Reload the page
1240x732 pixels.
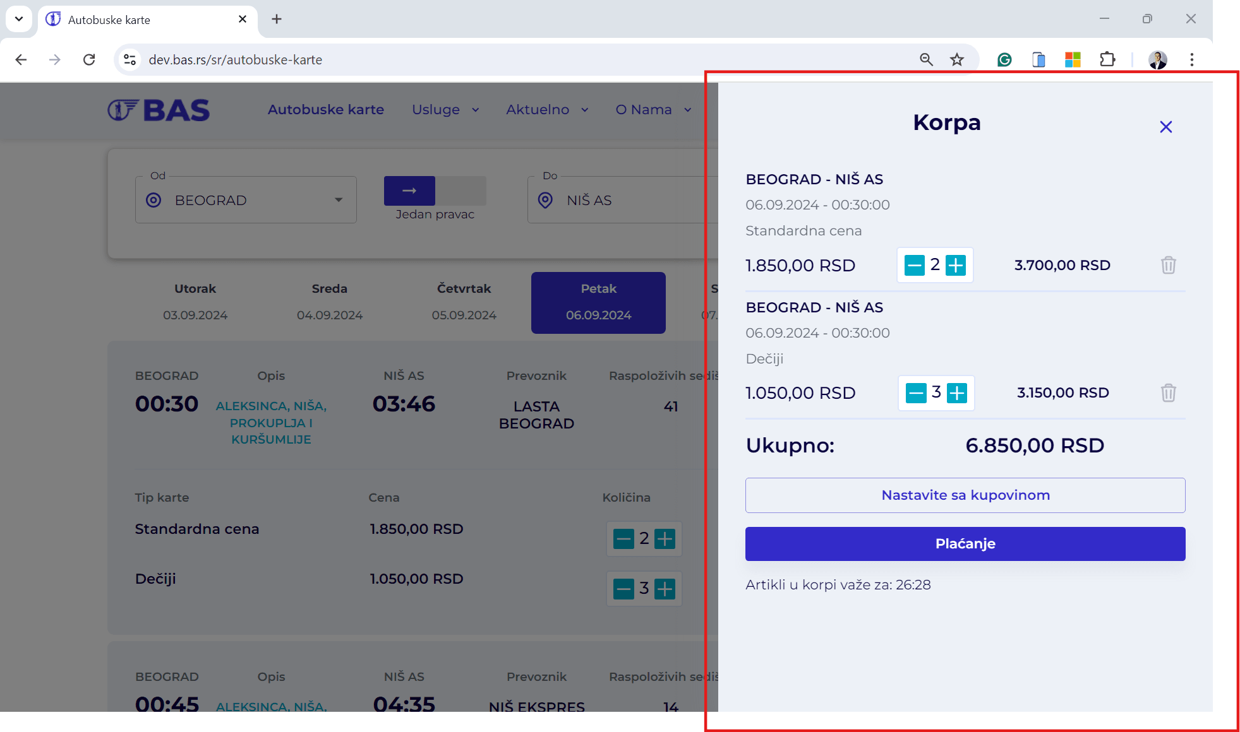click(x=89, y=59)
